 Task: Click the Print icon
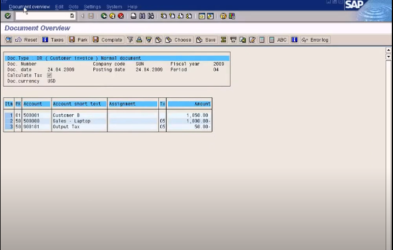tap(134, 16)
